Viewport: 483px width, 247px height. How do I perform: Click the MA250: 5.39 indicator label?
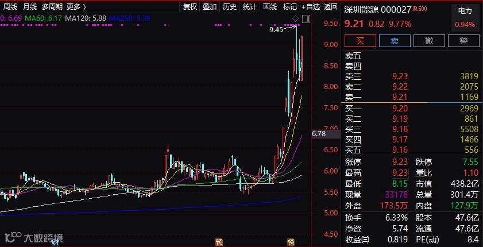pyautogui.click(x=130, y=18)
